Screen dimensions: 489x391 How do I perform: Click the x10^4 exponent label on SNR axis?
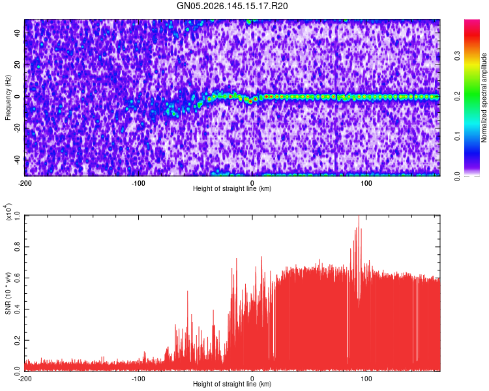click(x=8, y=212)
